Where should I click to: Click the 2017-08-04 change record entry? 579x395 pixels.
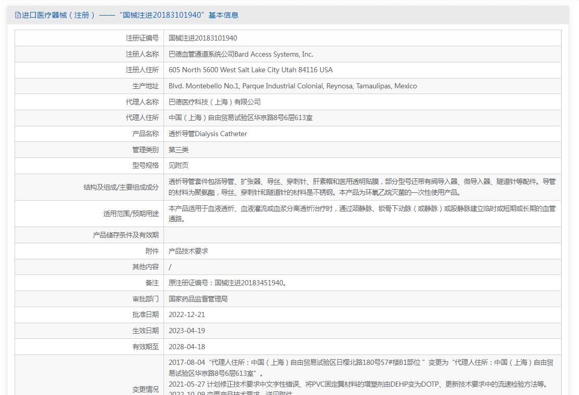[361, 368]
